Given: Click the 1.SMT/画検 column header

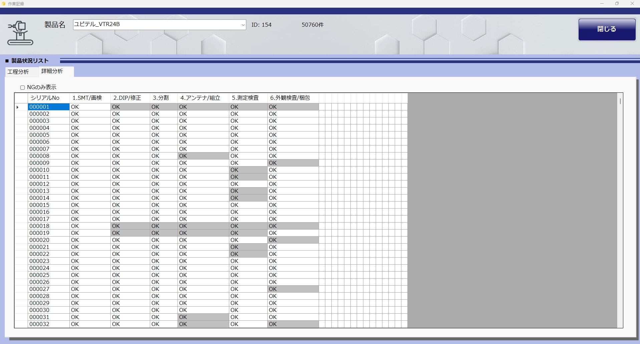Looking at the screenshot, I should pyautogui.click(x=90, y=98).
